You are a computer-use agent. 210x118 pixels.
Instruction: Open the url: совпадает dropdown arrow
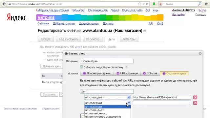129,97
